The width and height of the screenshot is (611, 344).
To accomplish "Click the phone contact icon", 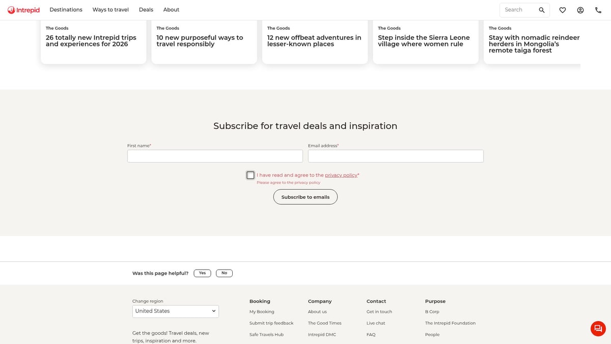I will 598,10.
